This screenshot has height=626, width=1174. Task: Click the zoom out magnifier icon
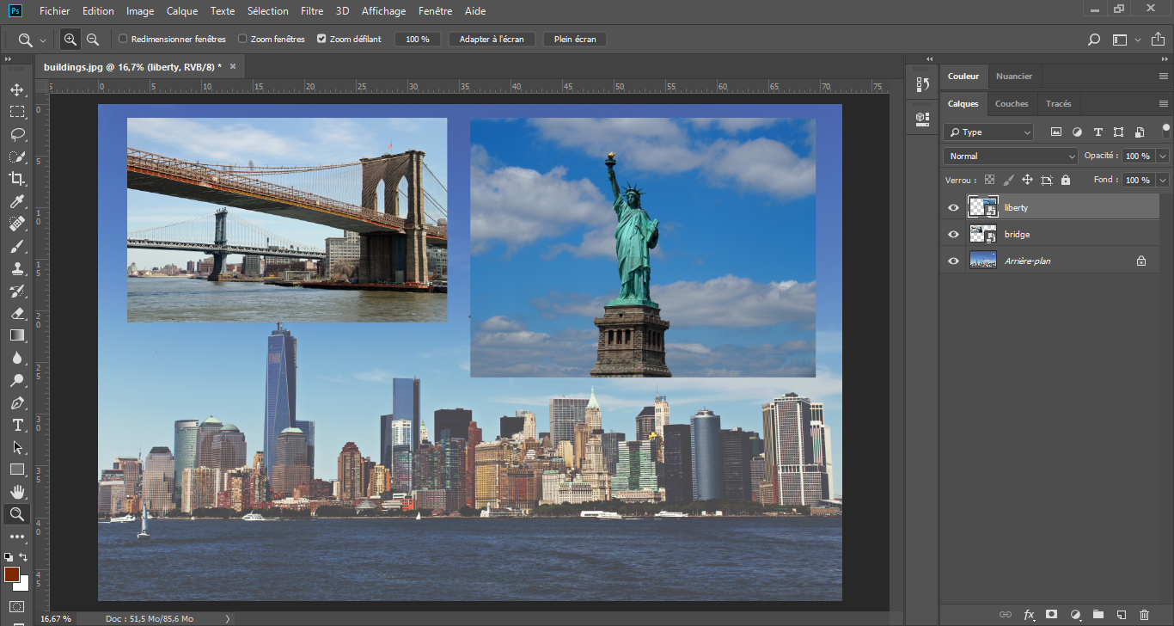(x=93, y=40)
